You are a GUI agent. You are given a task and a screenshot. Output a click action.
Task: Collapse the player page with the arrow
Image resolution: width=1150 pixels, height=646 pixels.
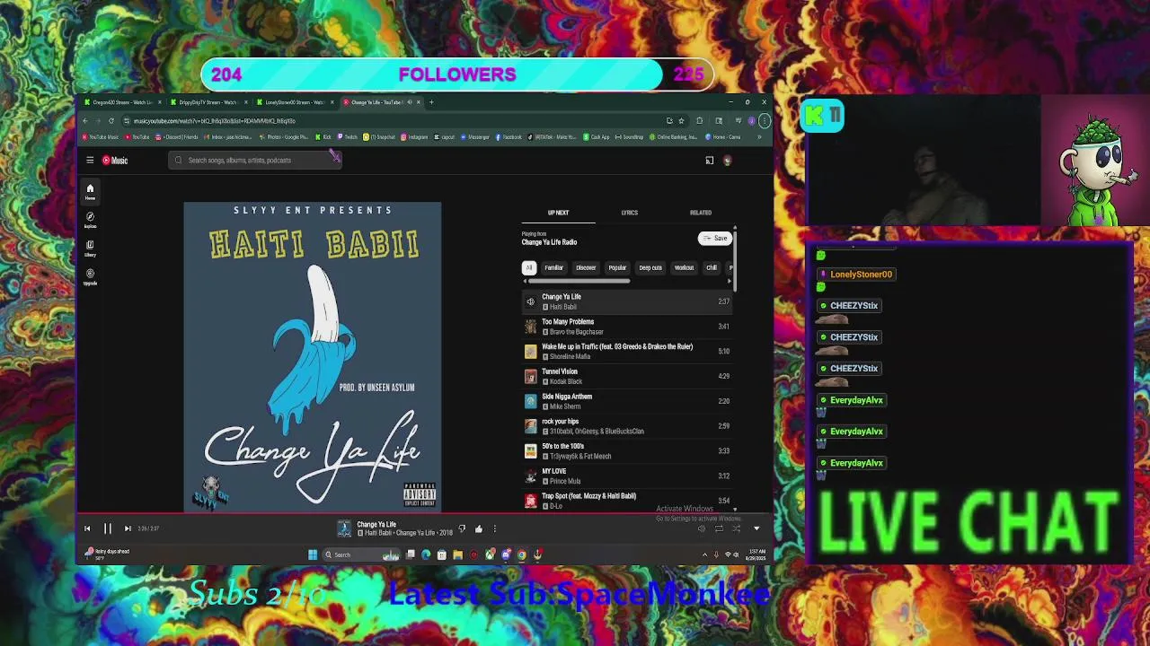click(756, 528)
